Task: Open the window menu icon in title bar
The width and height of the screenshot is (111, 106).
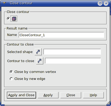Action: coord(4,3)
